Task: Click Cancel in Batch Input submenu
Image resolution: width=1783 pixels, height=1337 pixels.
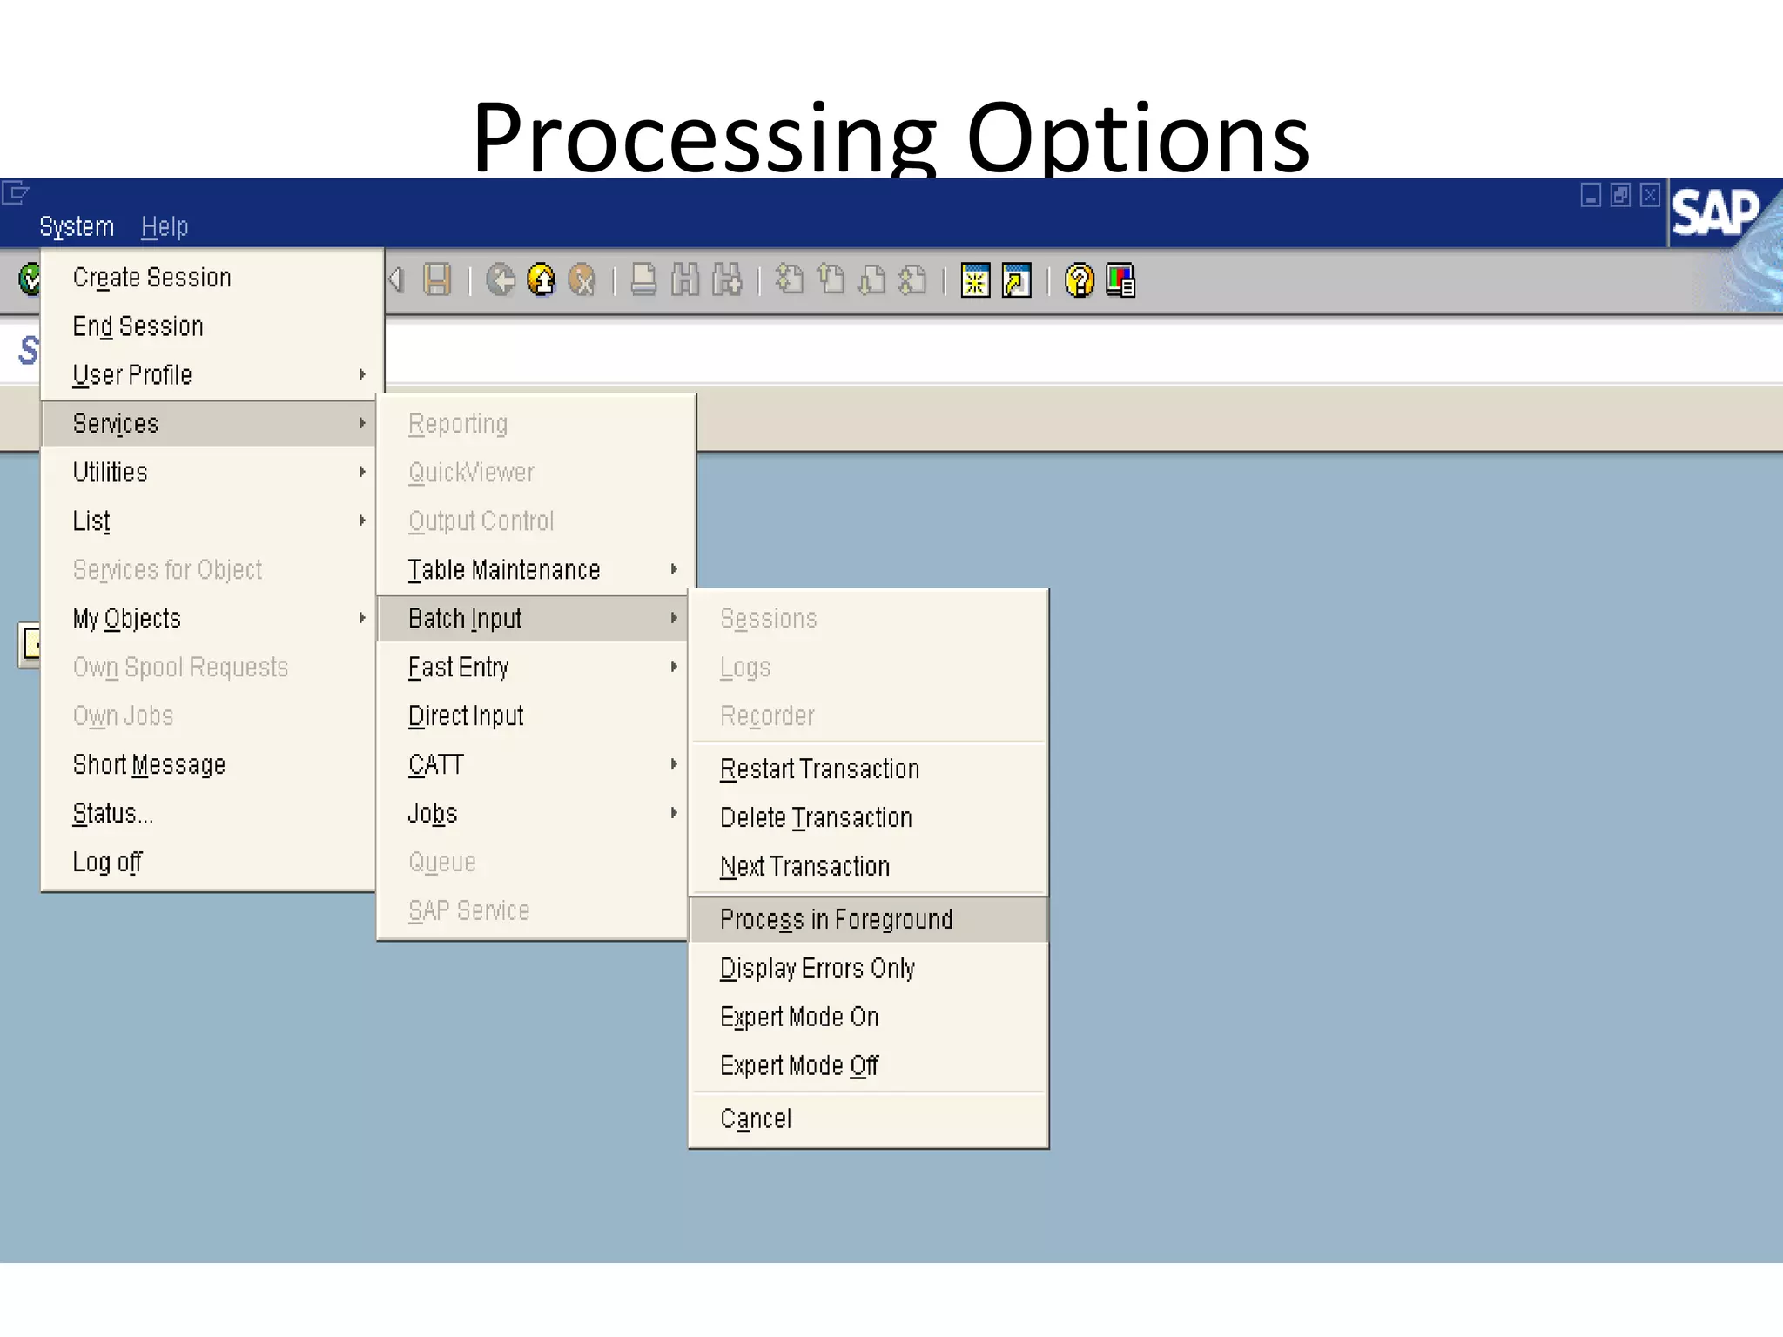Action: (868, 1119)
